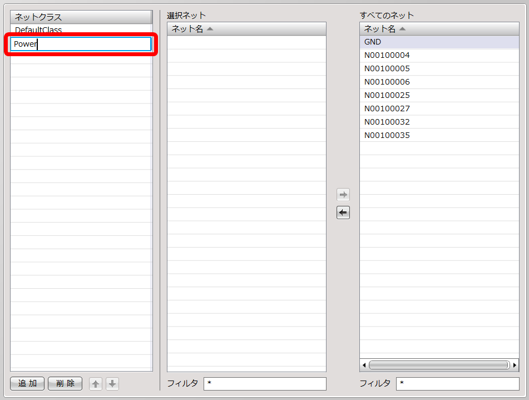
Task: Click the right arrow to remove net
Action: pos(343,195)
